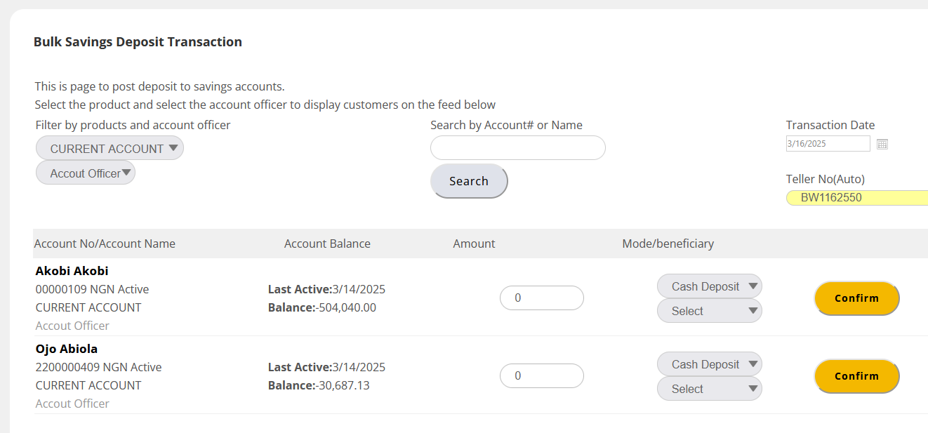
Task: Click the Ojo Abiola account name
Action: tap(67, 349)
